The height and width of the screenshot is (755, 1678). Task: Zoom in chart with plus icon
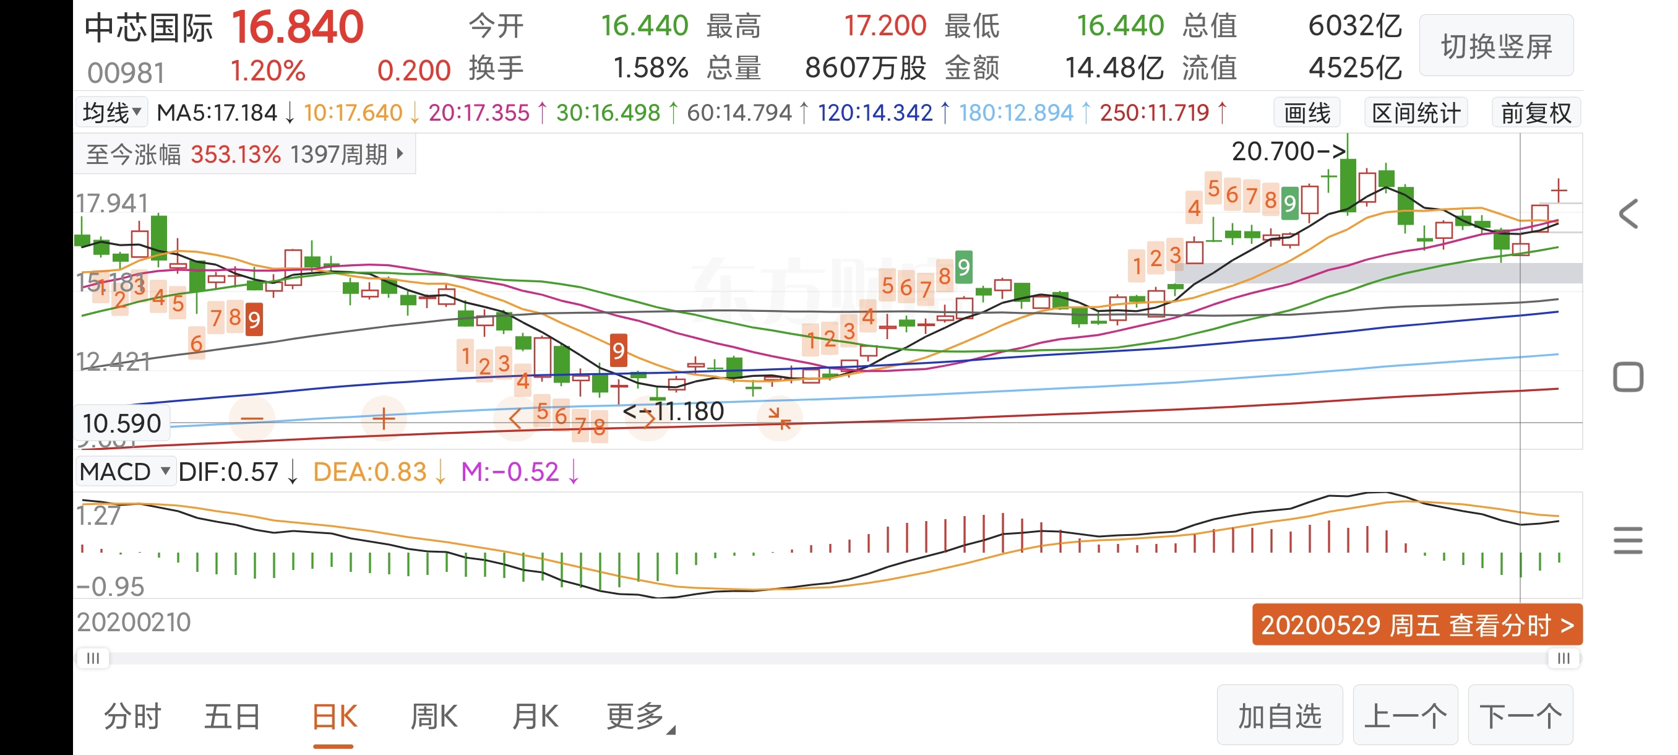(384, 419)
